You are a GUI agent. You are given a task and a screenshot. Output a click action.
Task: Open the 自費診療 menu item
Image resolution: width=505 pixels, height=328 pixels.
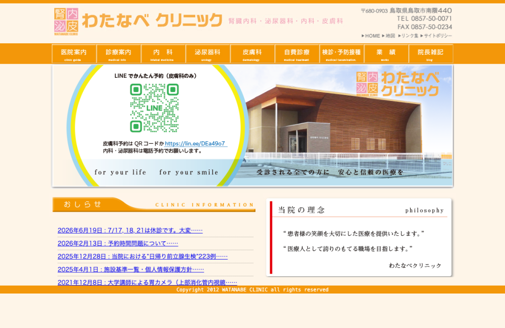pos(297,54)
